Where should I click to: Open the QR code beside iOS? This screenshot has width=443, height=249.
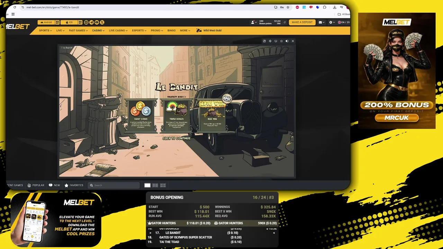click(x=80, y=22)
